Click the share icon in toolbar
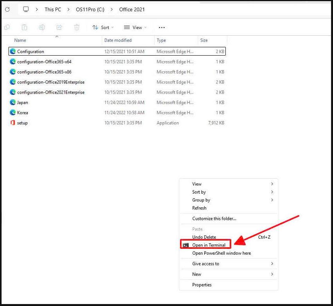 (x=59, y=27)
